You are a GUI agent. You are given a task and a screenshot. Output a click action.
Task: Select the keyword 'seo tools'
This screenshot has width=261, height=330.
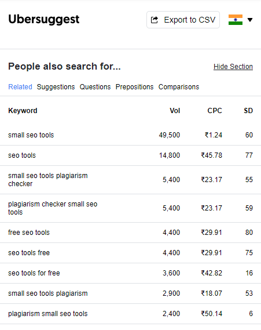[22, 155]
